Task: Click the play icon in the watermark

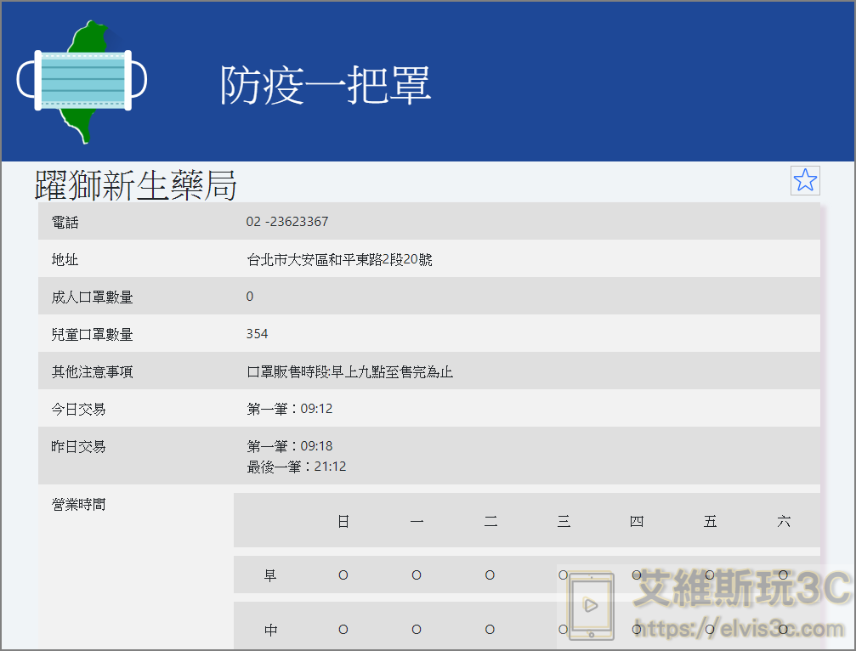Action: coord(589,605)
